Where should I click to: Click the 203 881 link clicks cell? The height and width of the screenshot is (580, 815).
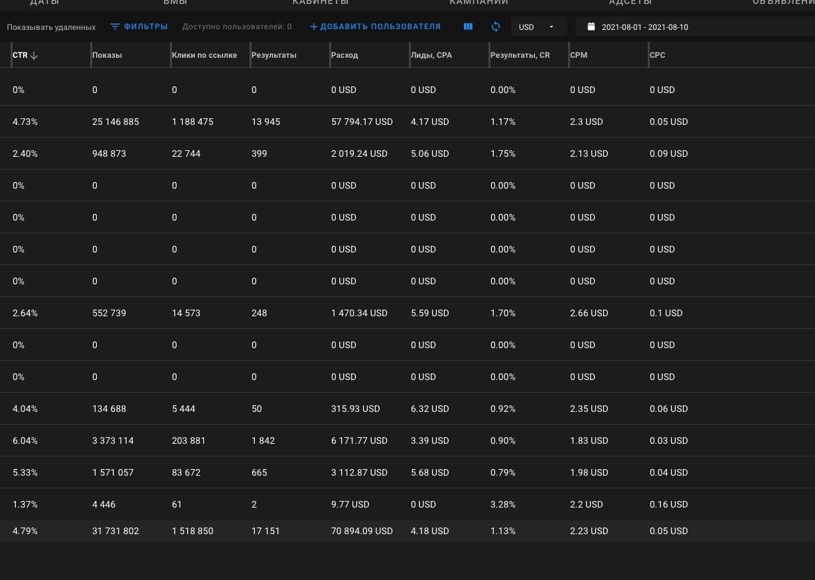(190, 440)
